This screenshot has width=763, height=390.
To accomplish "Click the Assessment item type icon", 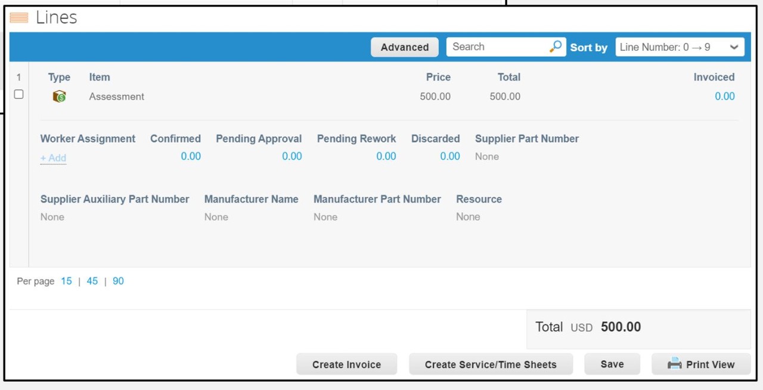I will [x=59, y=97].
